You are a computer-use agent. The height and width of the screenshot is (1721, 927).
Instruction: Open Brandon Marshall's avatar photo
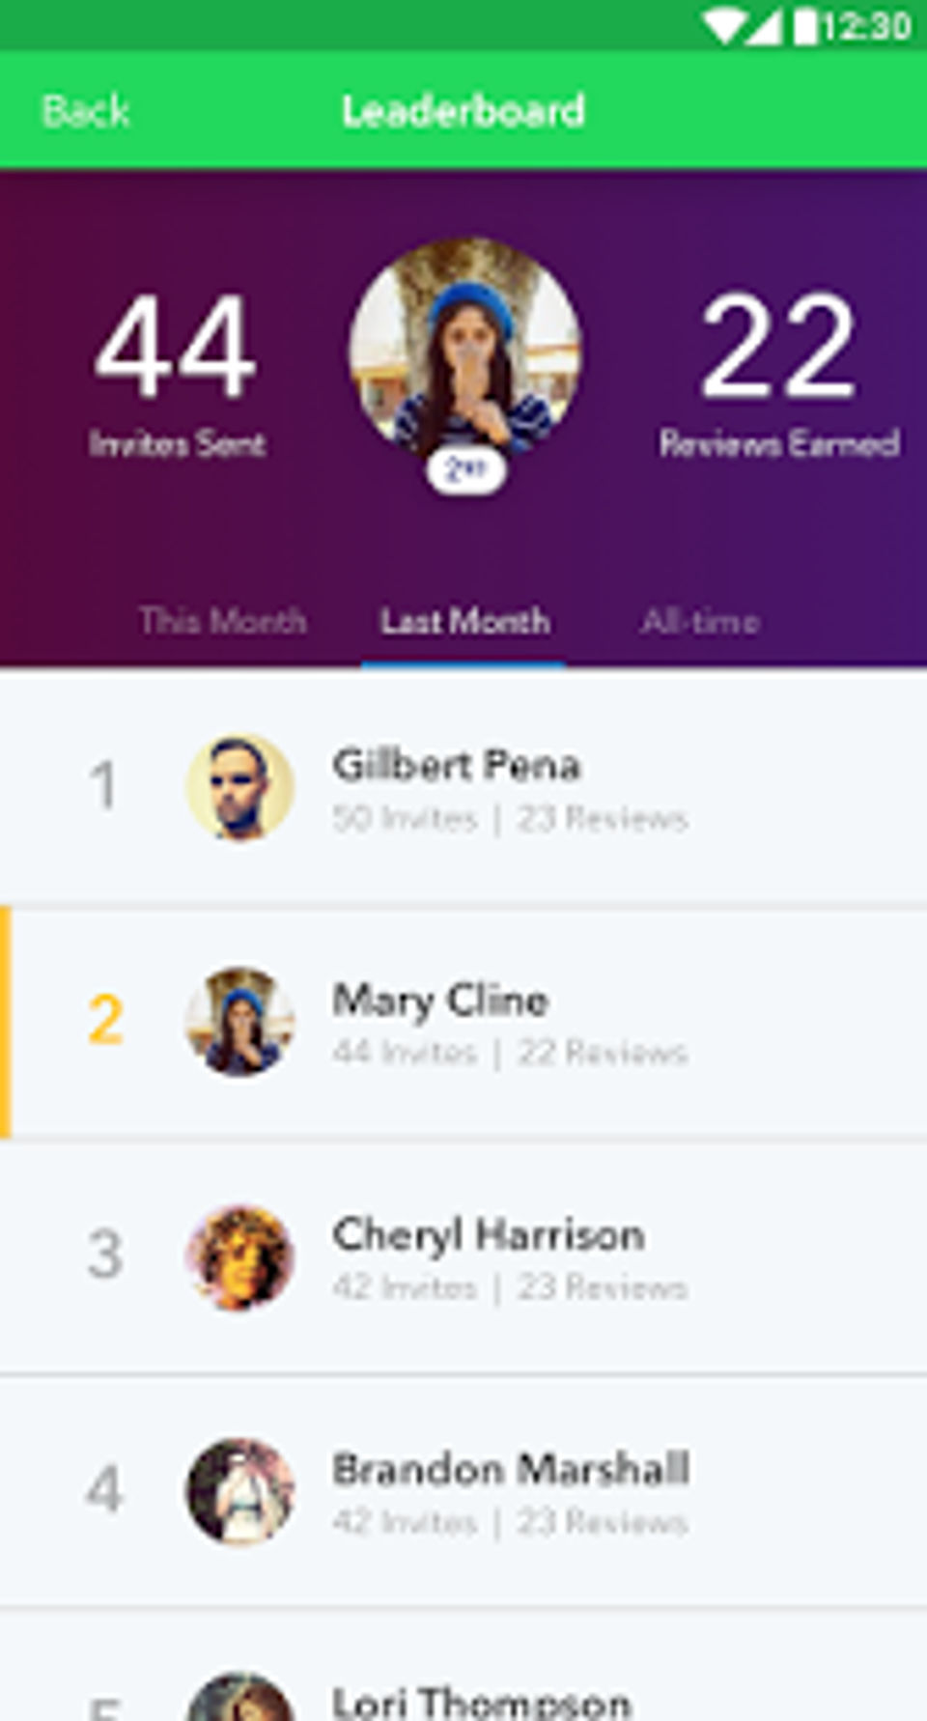[x=239, y=1491]
